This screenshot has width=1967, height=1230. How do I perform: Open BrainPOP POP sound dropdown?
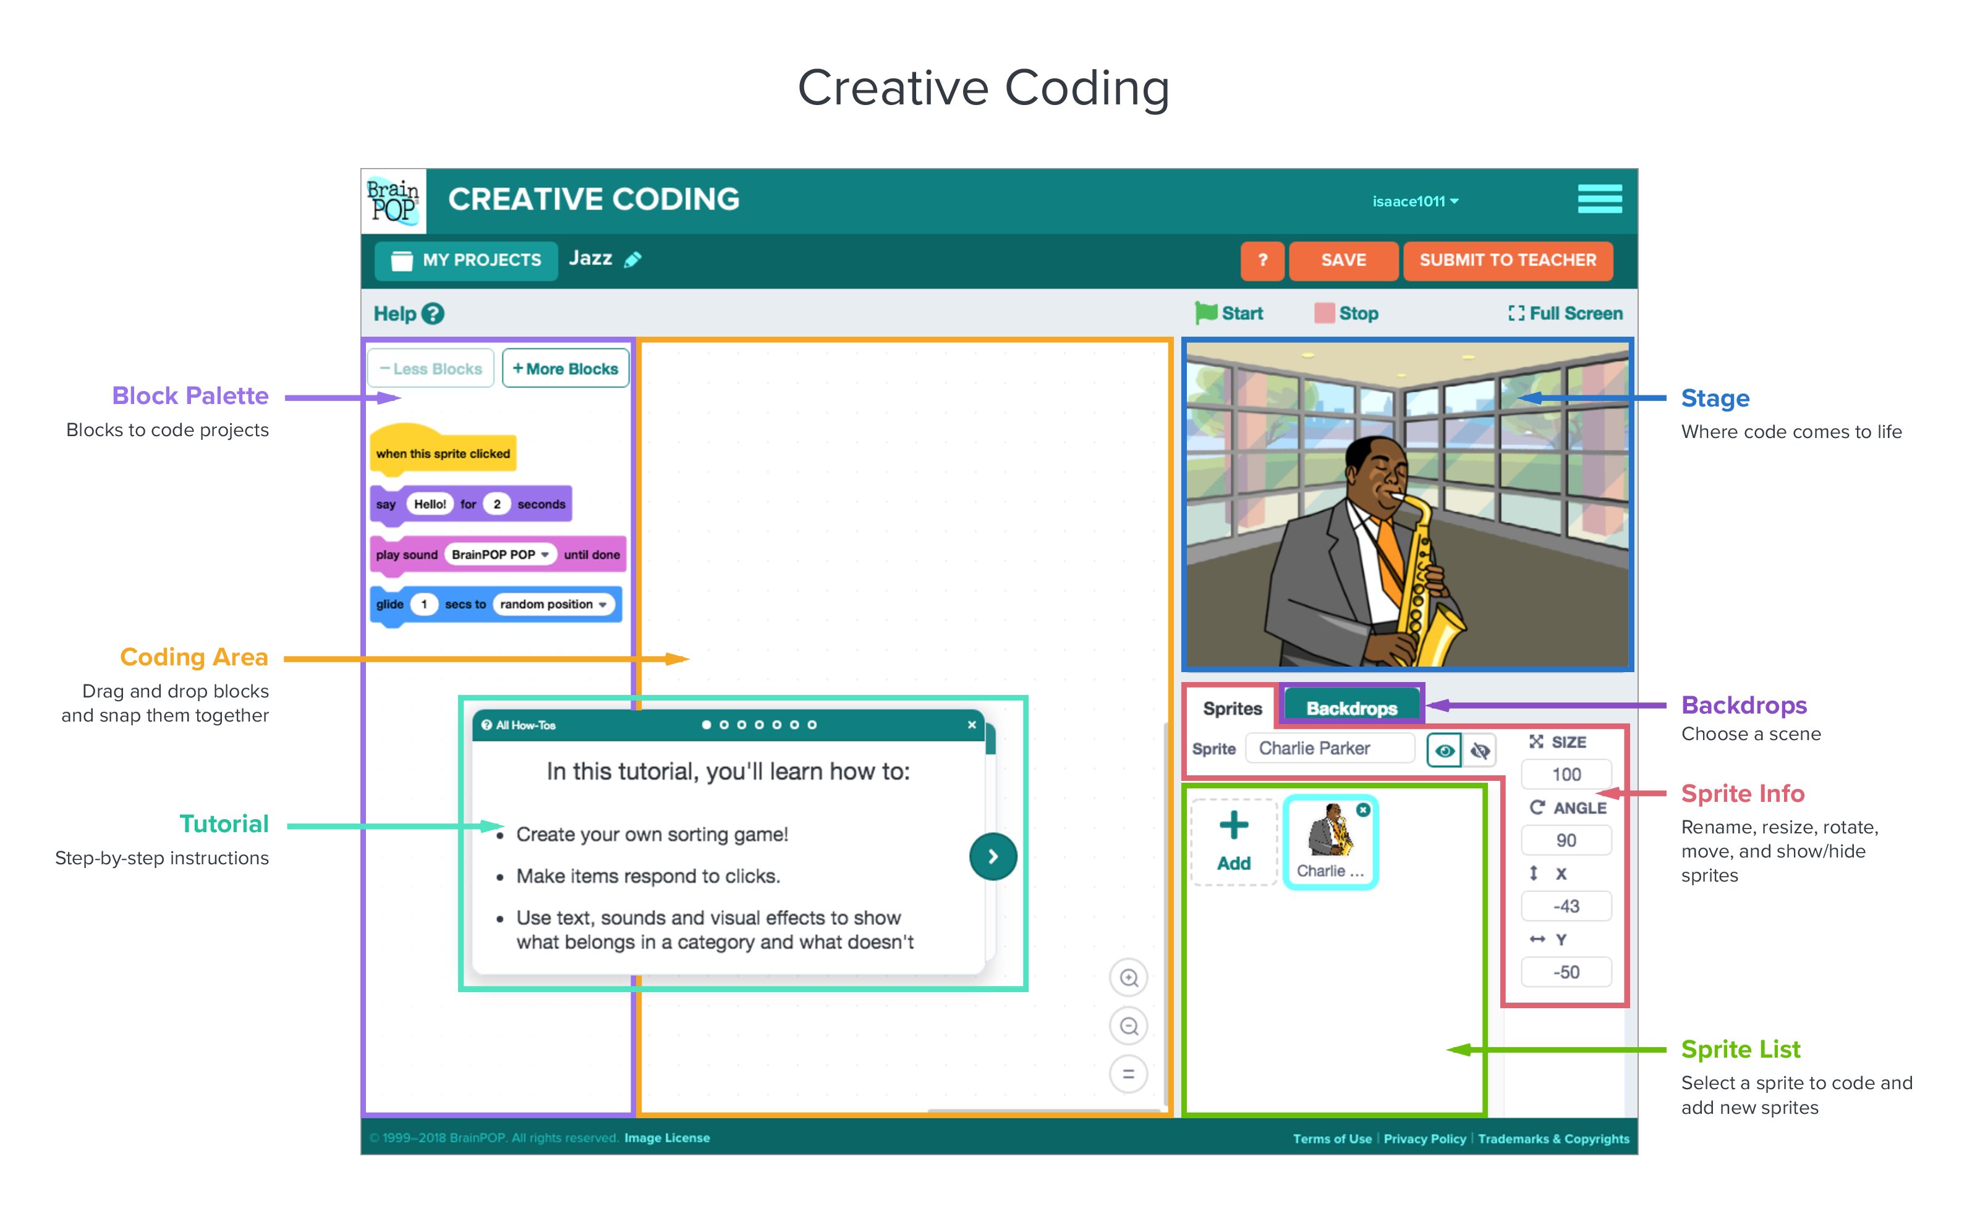(501, 554)
